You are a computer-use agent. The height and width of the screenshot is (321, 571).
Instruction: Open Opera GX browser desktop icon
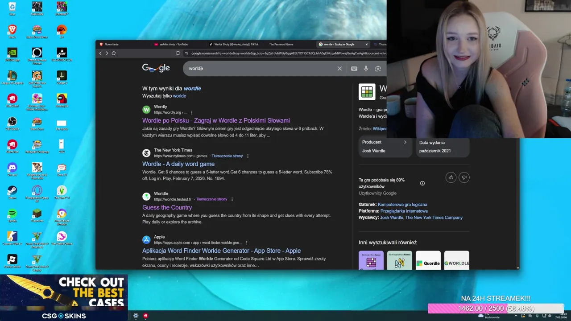pyautogui.click(x=37, y=194)
